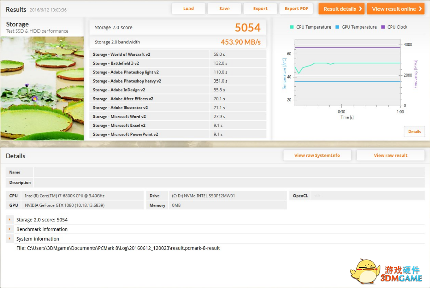
Task: Open View result online
Action: tap(396, 9)
